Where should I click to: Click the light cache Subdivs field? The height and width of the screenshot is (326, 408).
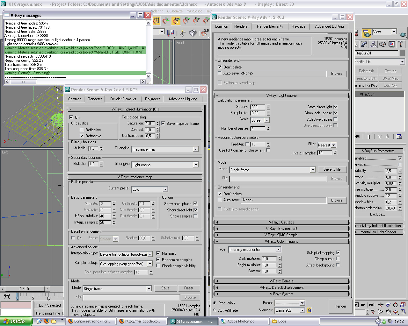tap(258, 107)
